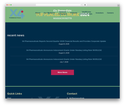Open the Science & Pipeline menu
The height and width of the screenshot is (106, 125).
coord(62,13)
